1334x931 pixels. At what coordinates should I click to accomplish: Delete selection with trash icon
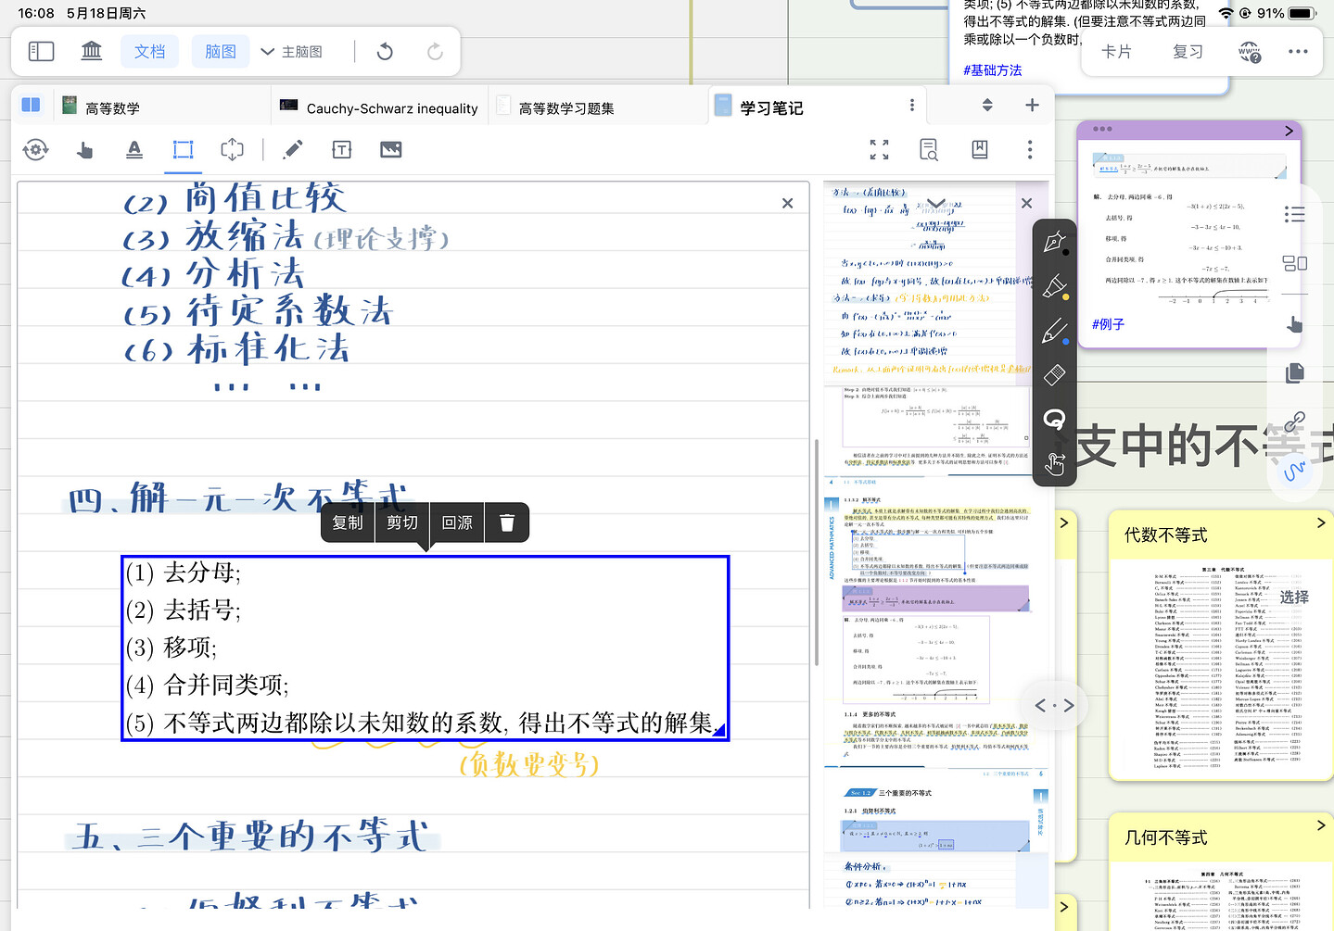[507, 522]
